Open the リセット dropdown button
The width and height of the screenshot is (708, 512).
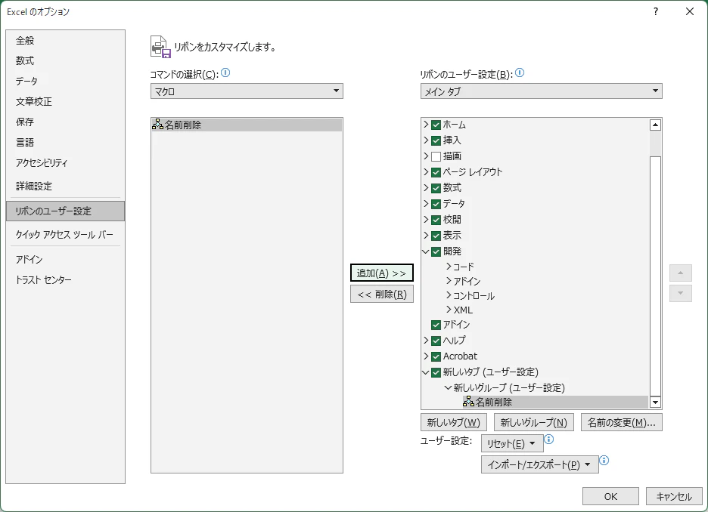(511, 443)
